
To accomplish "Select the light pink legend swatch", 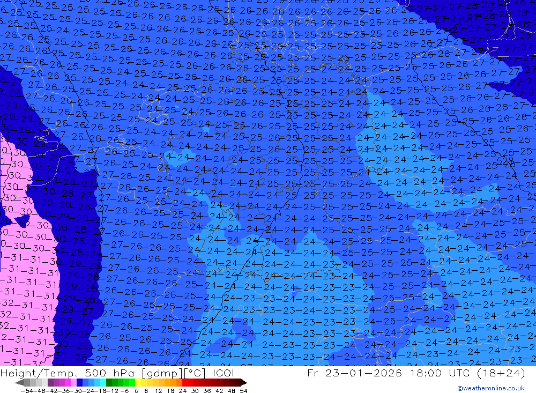I will (73, 383).
